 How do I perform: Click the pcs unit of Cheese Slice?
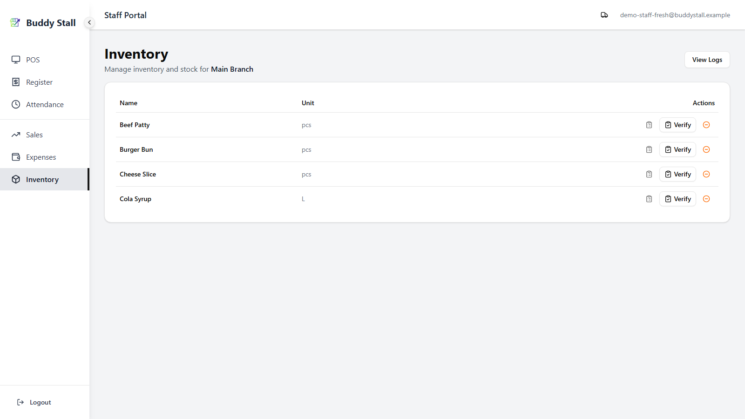(306, 175)
